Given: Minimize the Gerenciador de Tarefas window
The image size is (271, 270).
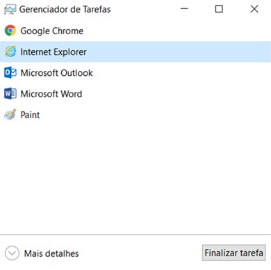Looking at the screenshot, I should click(x=184, y=9).
